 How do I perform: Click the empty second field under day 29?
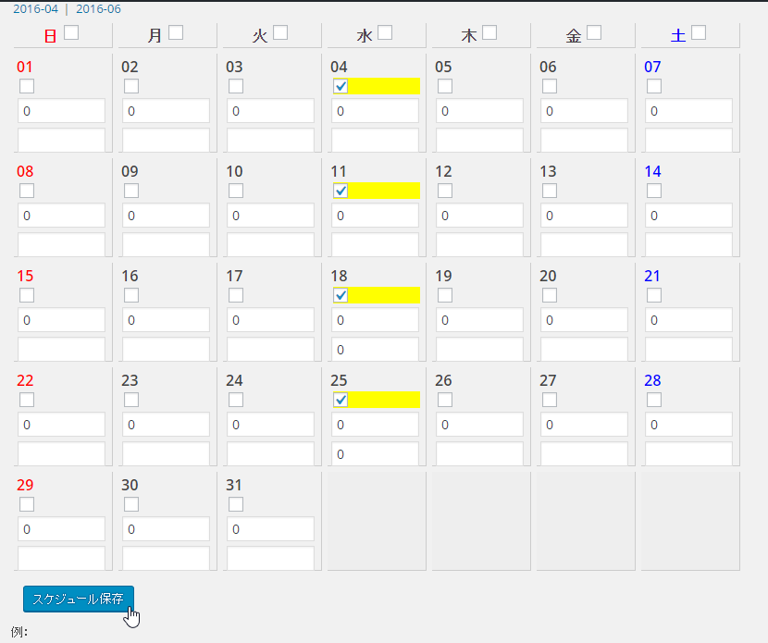(61, 559)
